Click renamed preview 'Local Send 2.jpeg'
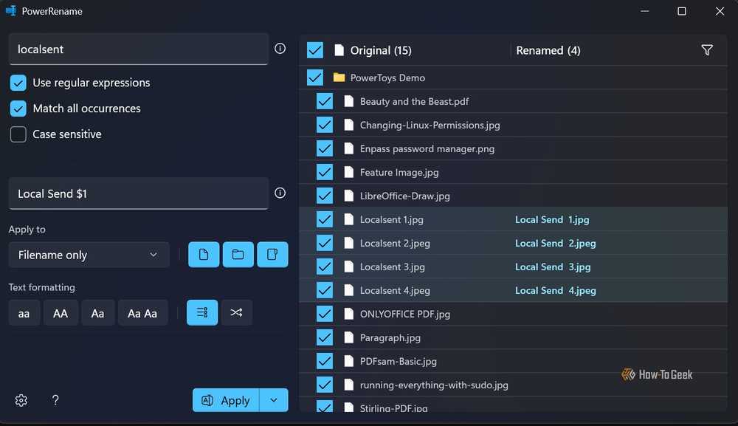This screenshot has width=738, height=426. (556, 244)
